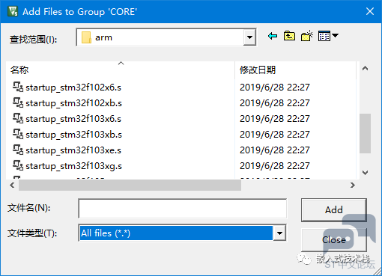The width and height of the screenshot is (382, 276).
Task: Click the Close button
Action: (334, 240)
